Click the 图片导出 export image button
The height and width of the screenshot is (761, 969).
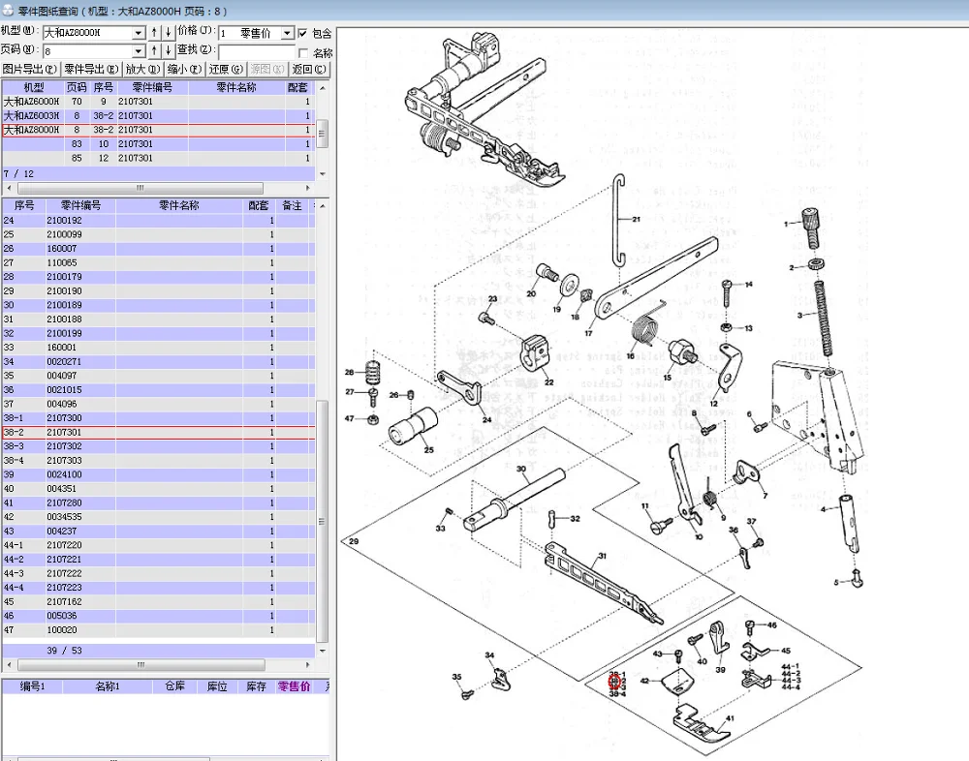(x=29, y=69)
